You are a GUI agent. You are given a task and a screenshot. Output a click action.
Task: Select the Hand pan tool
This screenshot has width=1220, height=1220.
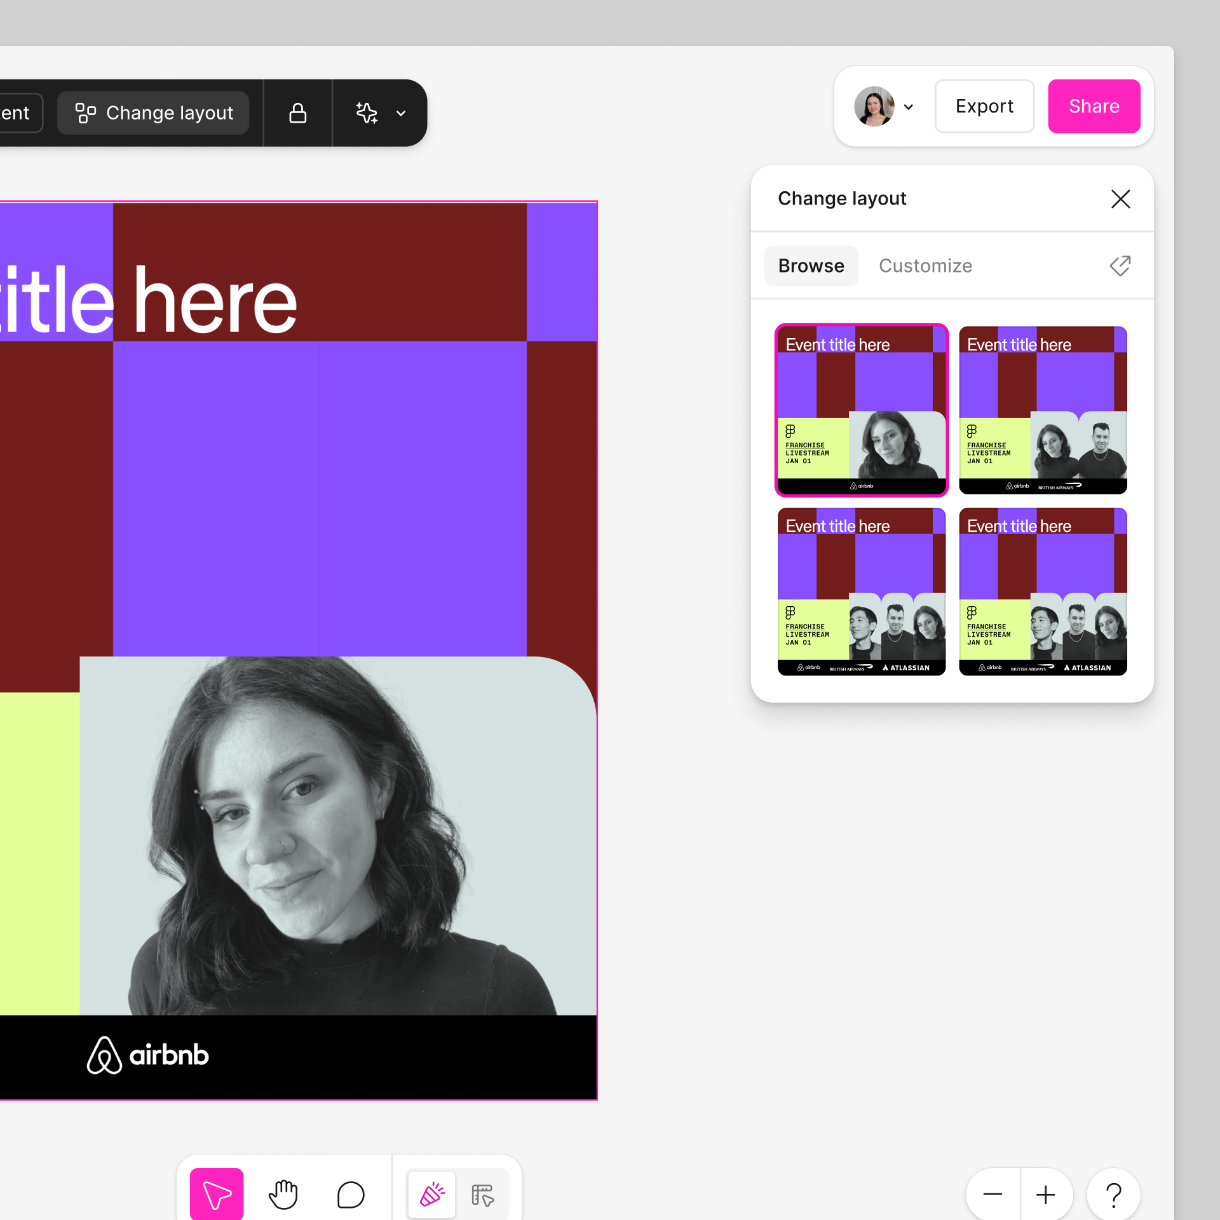pos(283,1195)
